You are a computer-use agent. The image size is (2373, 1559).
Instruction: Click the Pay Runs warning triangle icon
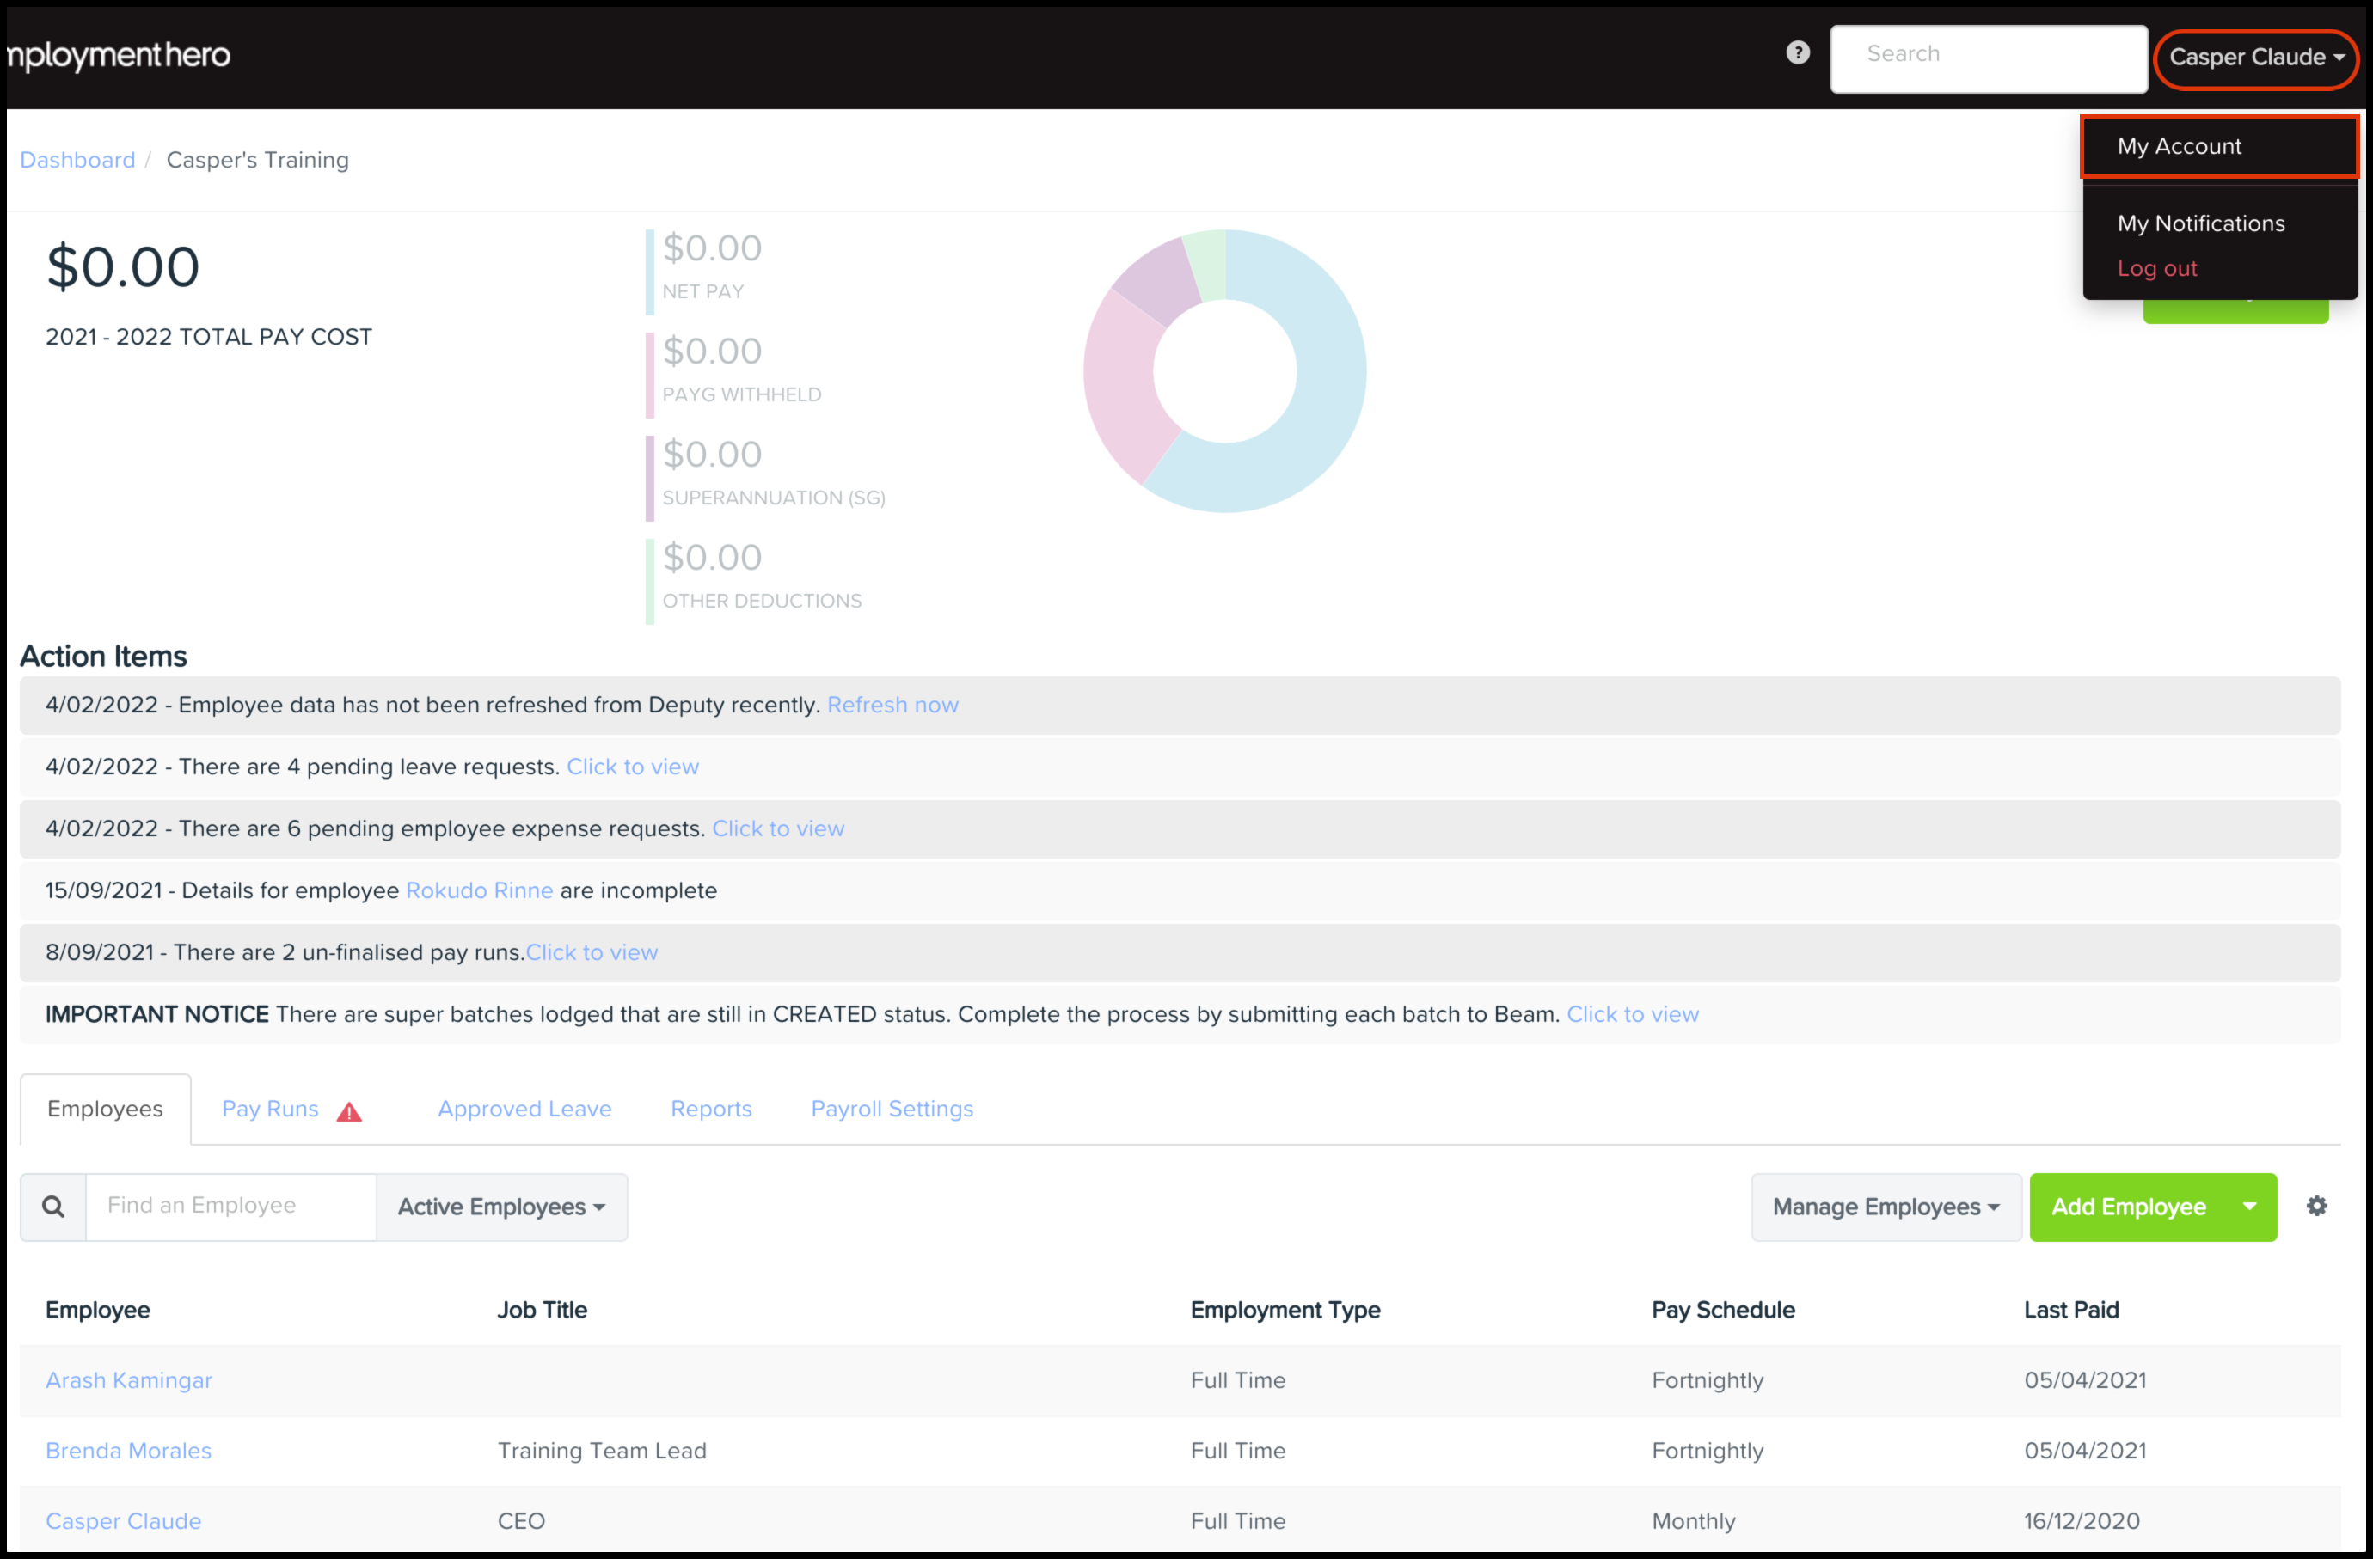click(349, 1111)
